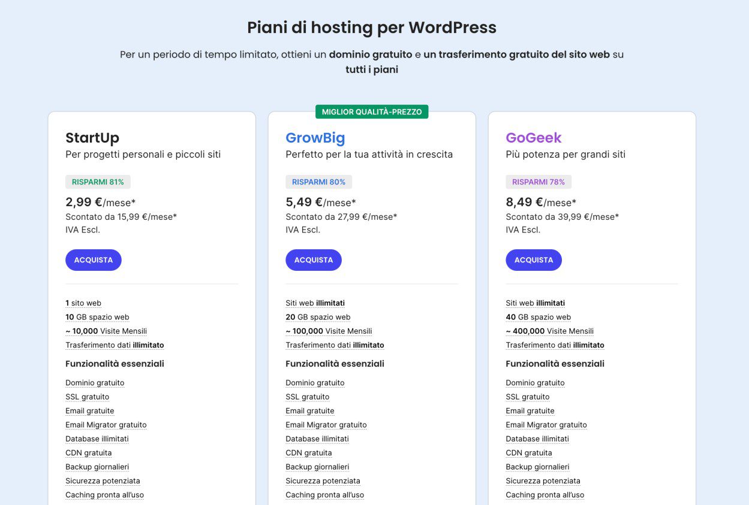
Task: Open the '1 sito web' feature link
Action: point(83,303)
